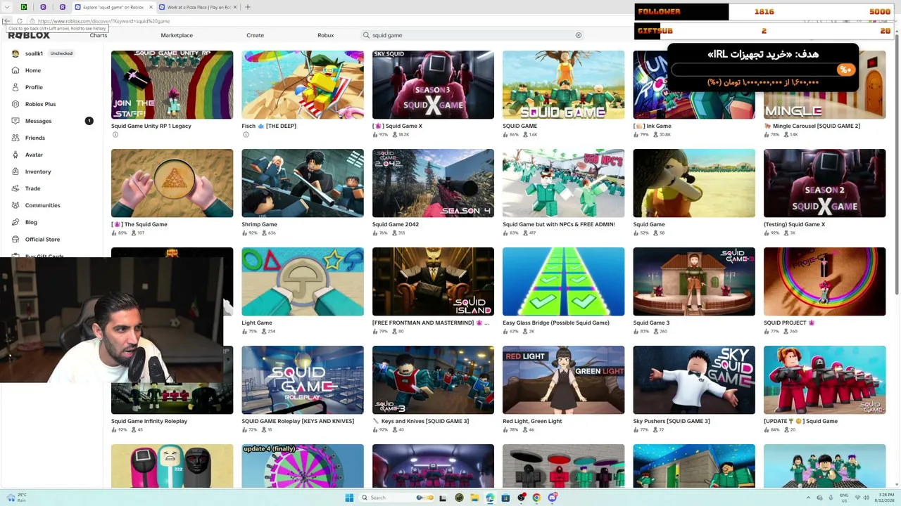Open FREE FRONTMAN AND MASTERMIND thumbnail
The image size is (901, 506).
click(433, 281)
